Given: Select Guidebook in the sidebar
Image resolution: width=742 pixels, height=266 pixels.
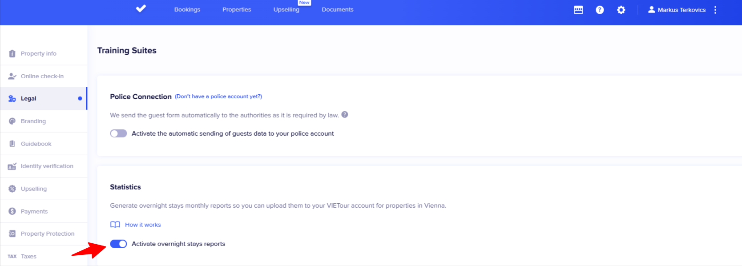Looking at the screenshot, I should [x=36, y=144].
